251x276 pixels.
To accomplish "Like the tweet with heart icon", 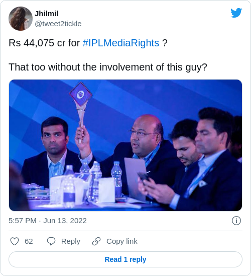I will 15,241.
